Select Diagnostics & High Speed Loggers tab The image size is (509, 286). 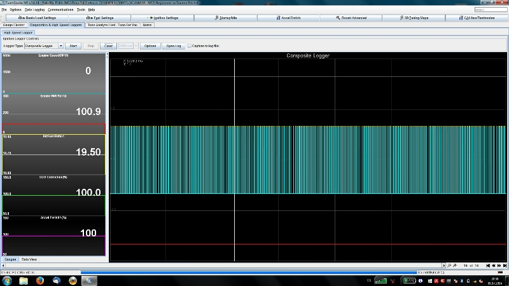tap(56, 25)
